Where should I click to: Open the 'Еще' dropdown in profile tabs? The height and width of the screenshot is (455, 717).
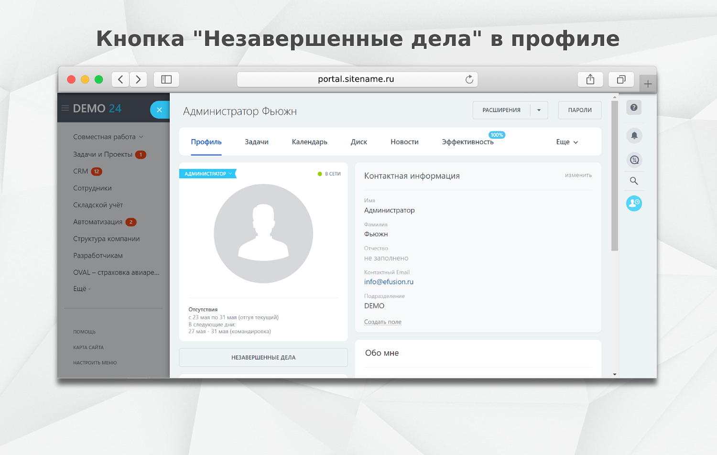pyautogui.click(x=566, y=141)
